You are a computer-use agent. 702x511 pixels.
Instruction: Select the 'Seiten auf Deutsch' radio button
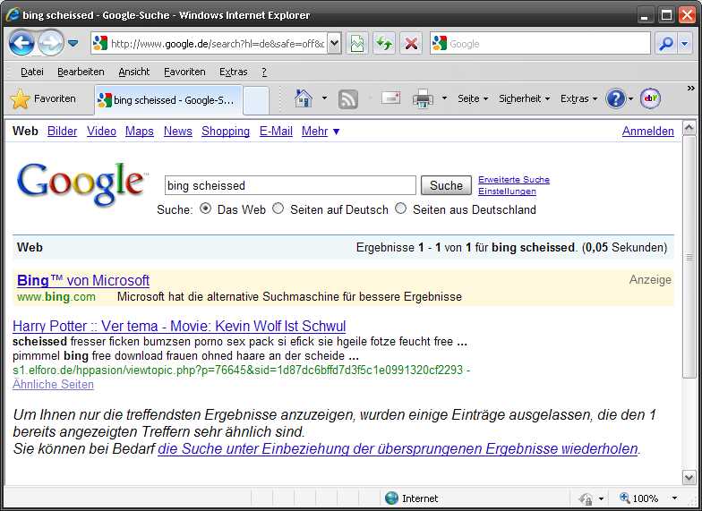278,209
